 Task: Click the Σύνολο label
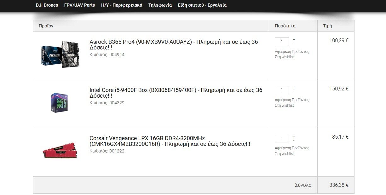[x=303, y=185]
